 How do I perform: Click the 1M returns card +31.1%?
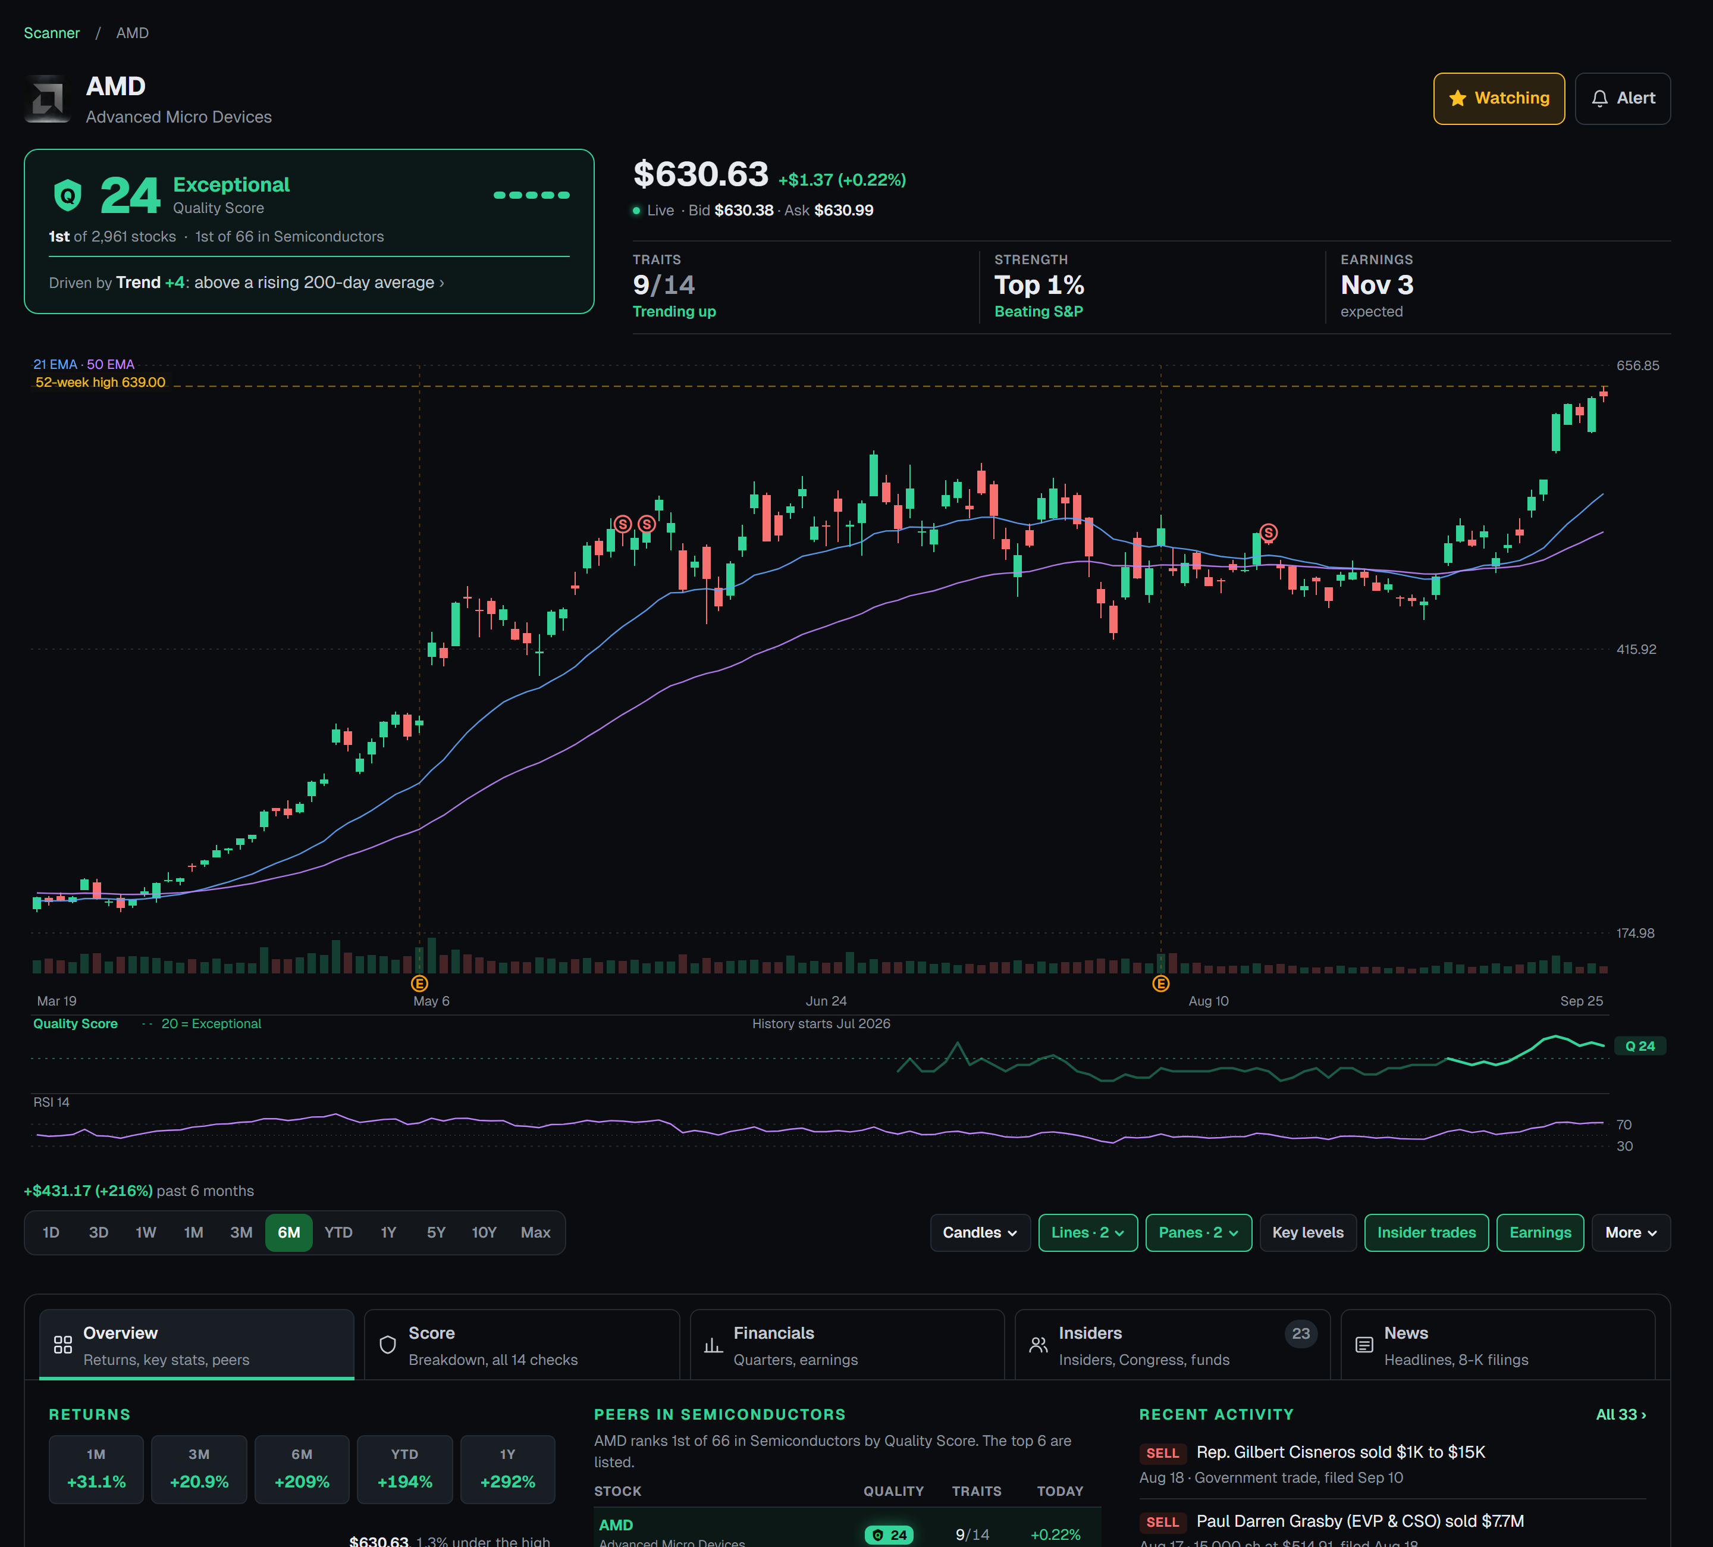[96, 1469]
